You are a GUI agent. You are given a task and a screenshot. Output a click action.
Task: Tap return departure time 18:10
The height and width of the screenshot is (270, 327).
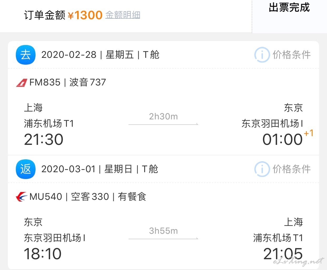[x=43, y=254]
